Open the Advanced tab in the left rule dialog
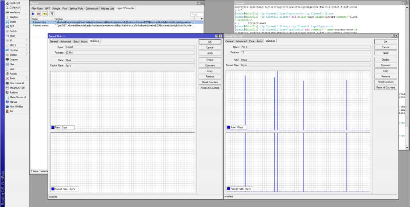 pos(66,41)
